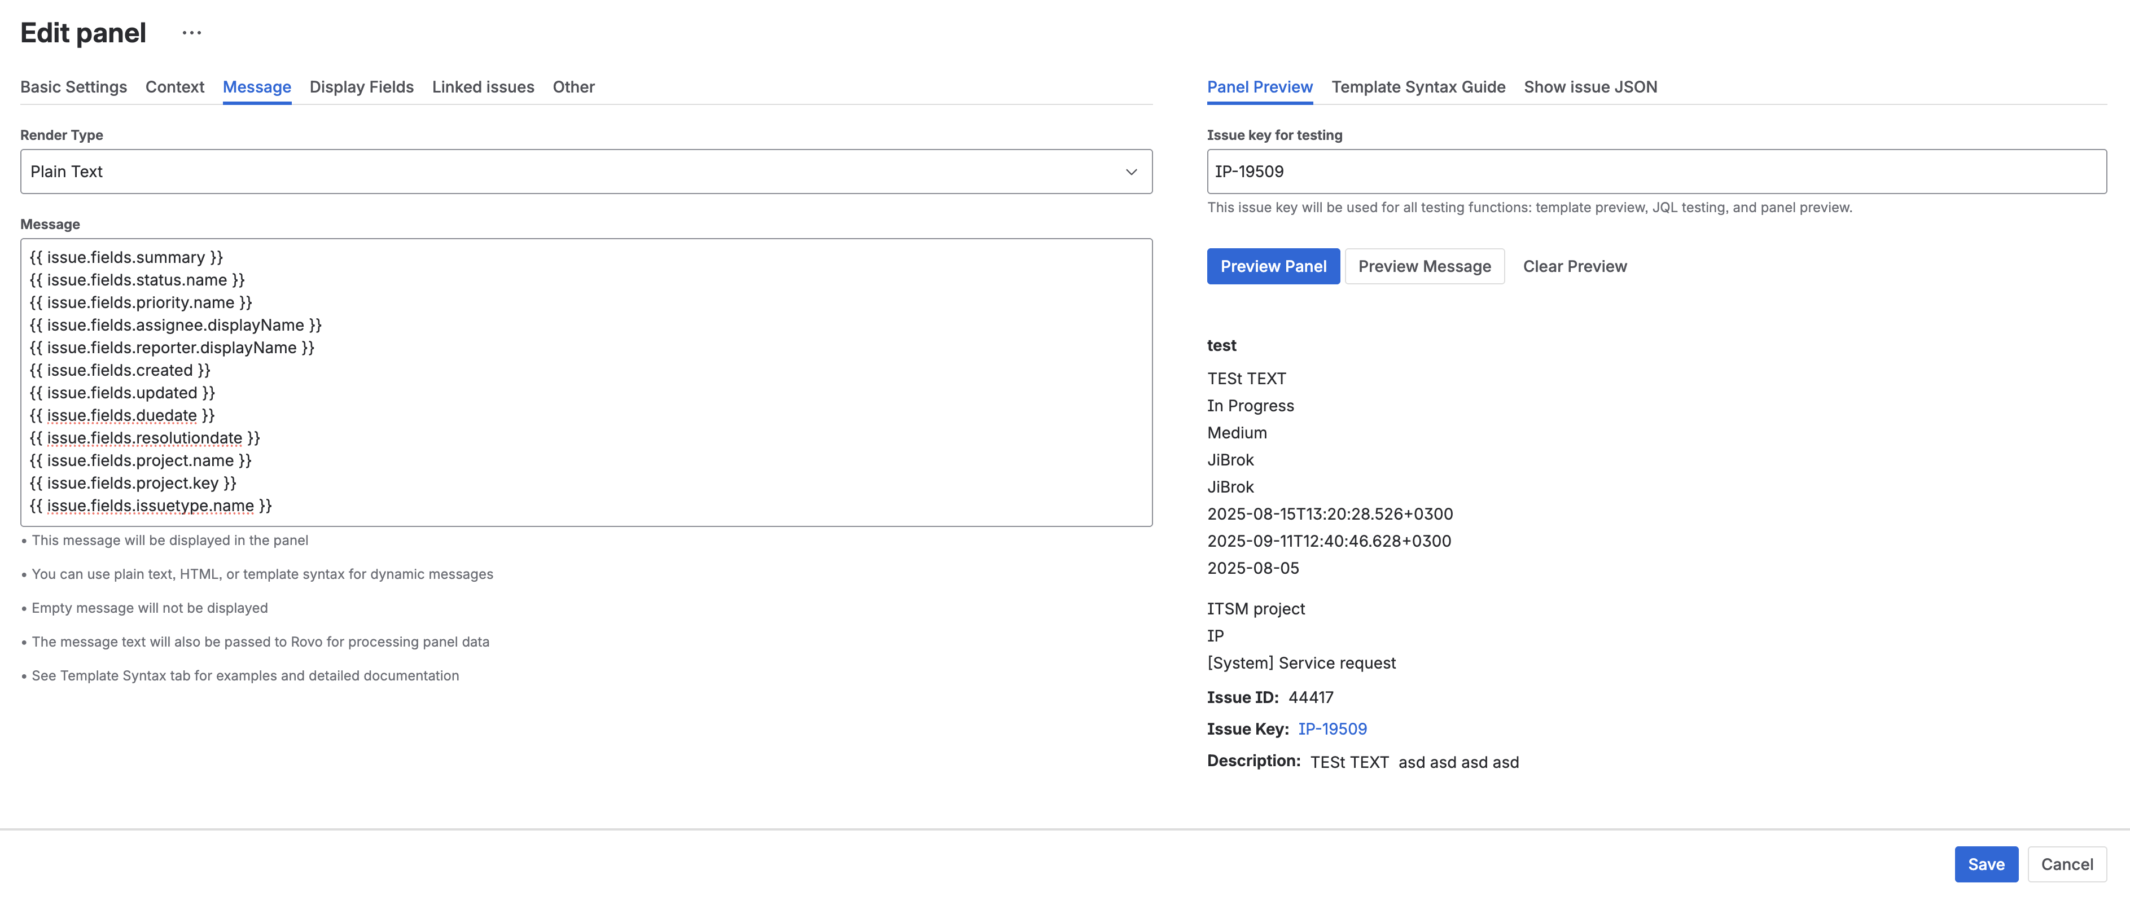Focus the issue key for testing field

[x=1655, y=172]
